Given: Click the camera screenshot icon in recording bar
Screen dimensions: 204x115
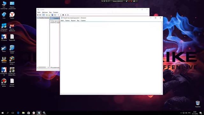Looking at the screenshot, I should click(134, 1).
